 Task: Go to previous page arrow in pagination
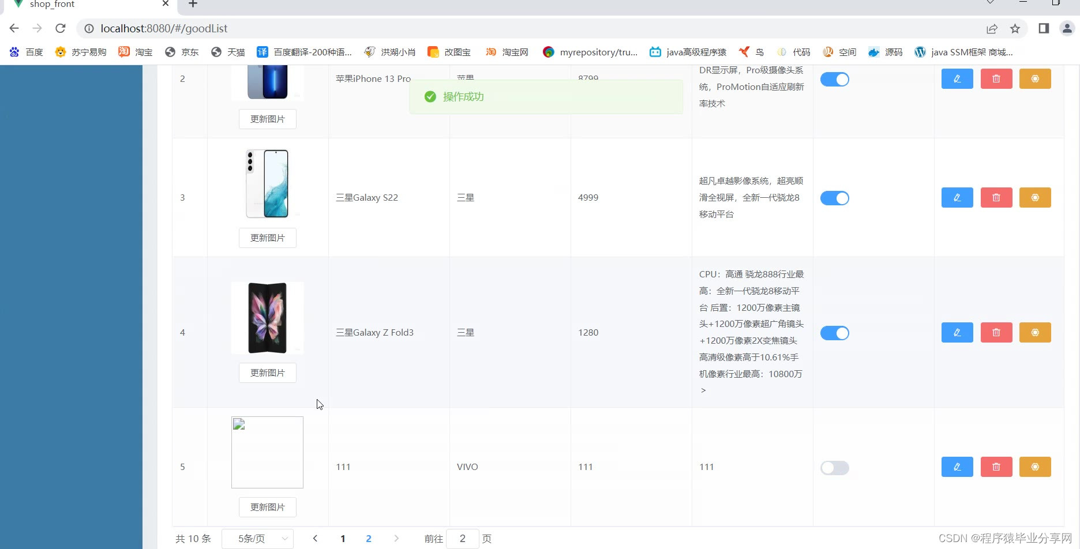point(315,539)
